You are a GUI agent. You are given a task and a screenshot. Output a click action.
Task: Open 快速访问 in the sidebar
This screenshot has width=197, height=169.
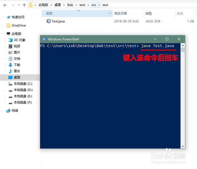[18, 17]
